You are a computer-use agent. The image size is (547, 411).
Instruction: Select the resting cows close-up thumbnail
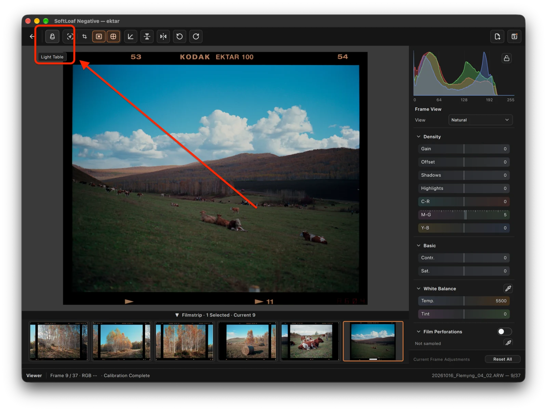[x=310, y=341]
